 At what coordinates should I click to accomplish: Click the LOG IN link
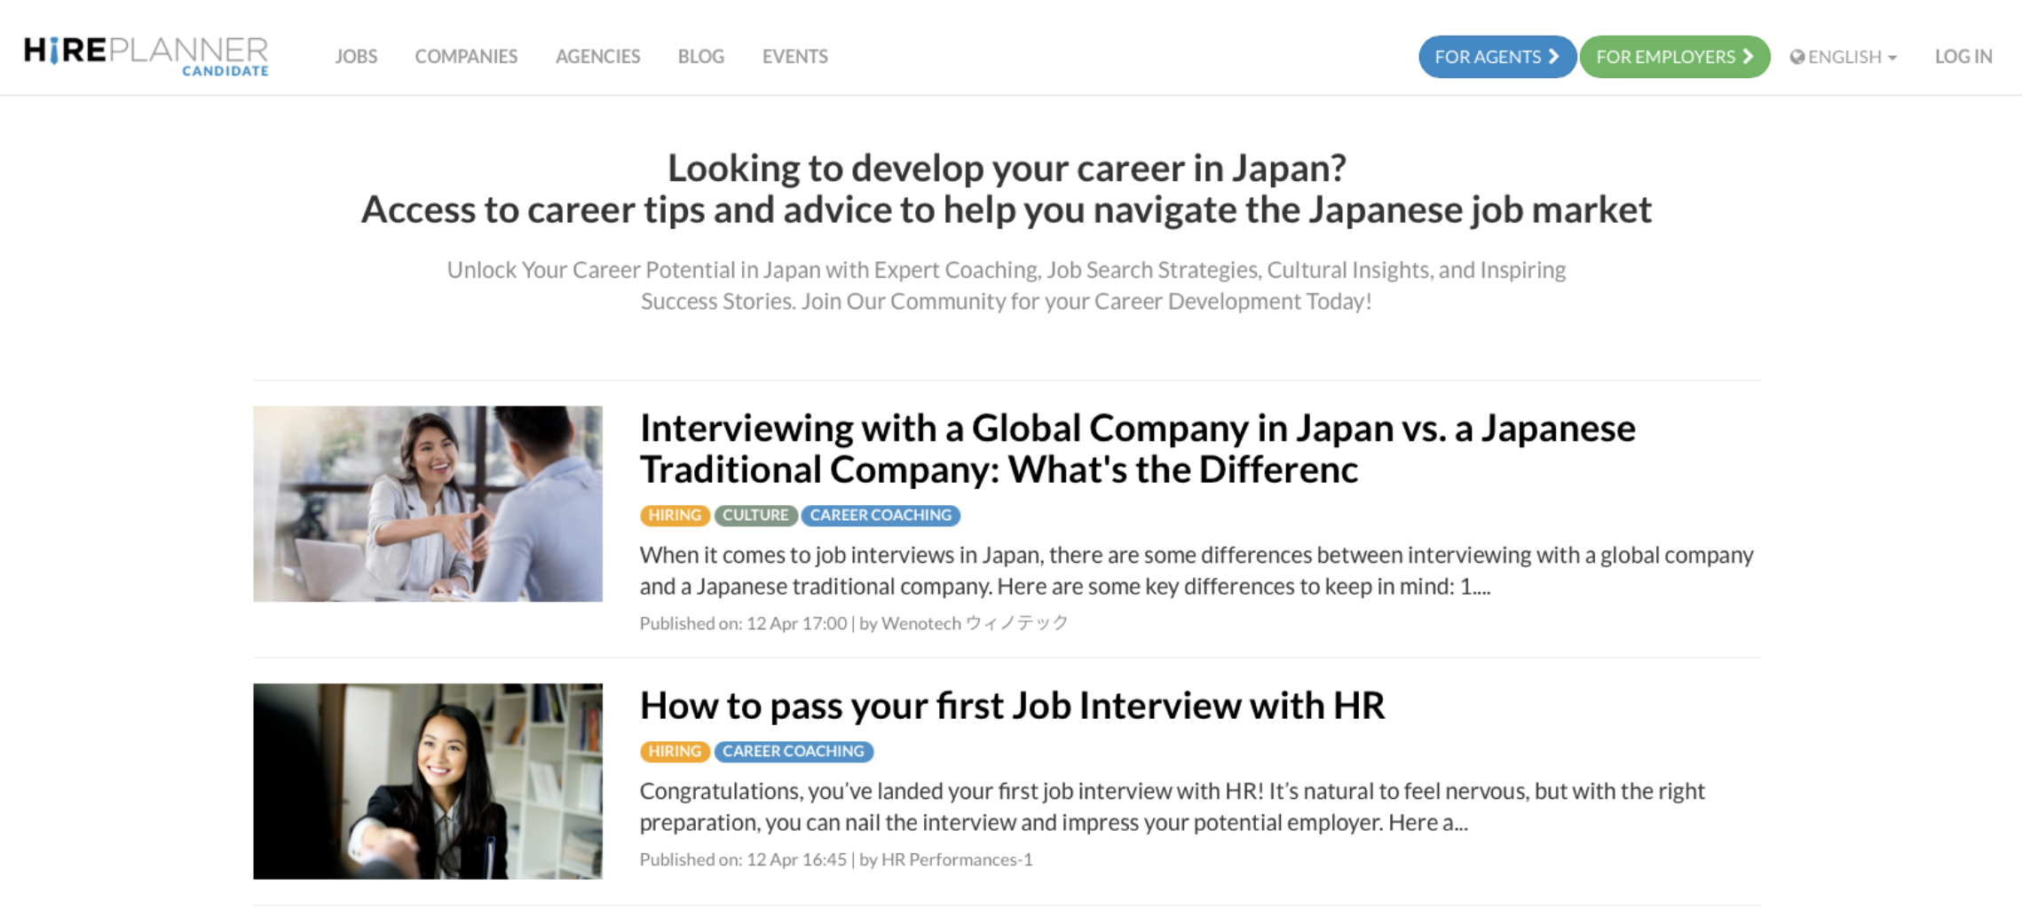[x=1963, y=56]
